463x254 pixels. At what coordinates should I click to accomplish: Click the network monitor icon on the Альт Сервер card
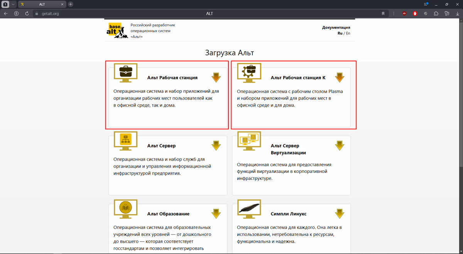pos(125,141)
